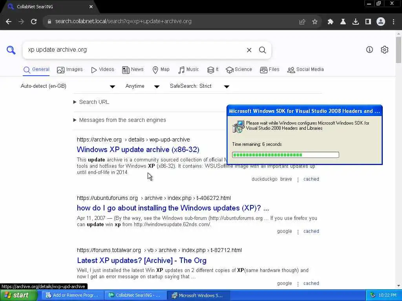Open cached link for ubuntuforums result

tap(311, 231)
